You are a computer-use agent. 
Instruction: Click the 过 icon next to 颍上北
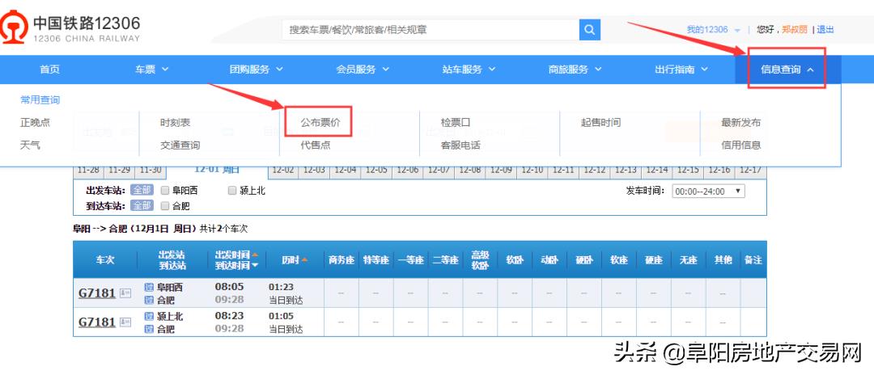pyautogui.click(x=149, y=317)
